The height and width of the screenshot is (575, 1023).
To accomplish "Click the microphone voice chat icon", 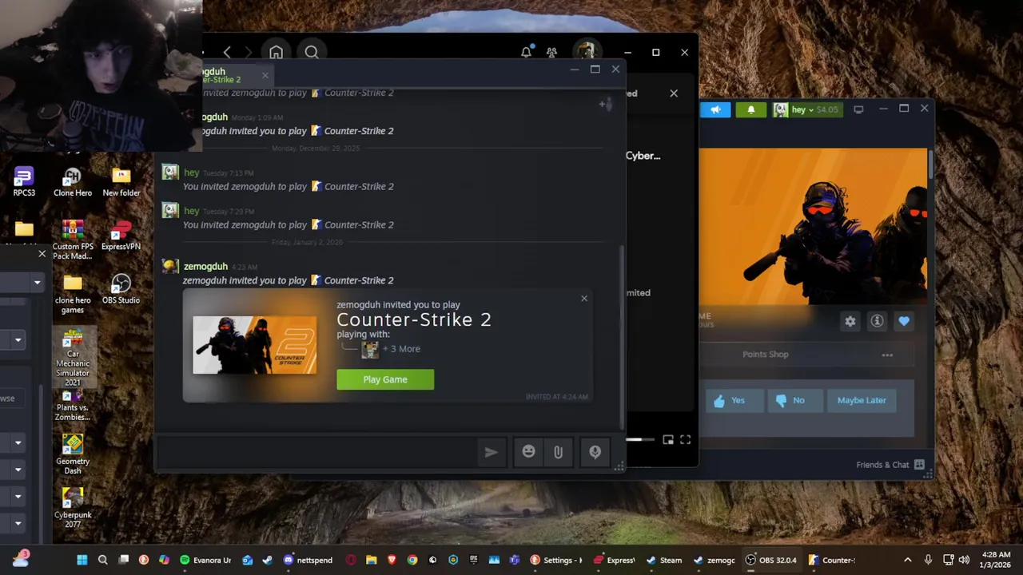I will pos(595,452).
